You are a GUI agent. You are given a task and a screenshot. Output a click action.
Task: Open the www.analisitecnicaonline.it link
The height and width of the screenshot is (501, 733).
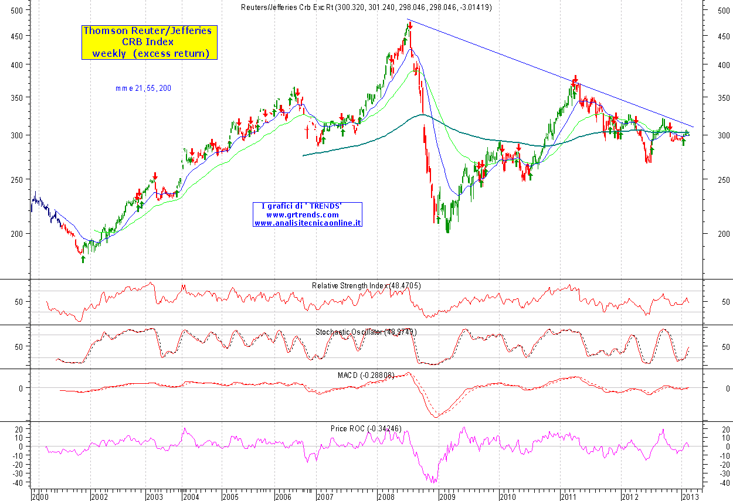pyautogui.click(x=307, y=223)
